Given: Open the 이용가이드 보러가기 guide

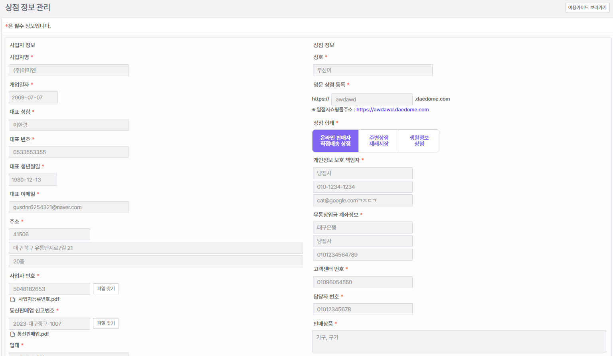Looking at the screenshot, I should click(x=587, y=8).
